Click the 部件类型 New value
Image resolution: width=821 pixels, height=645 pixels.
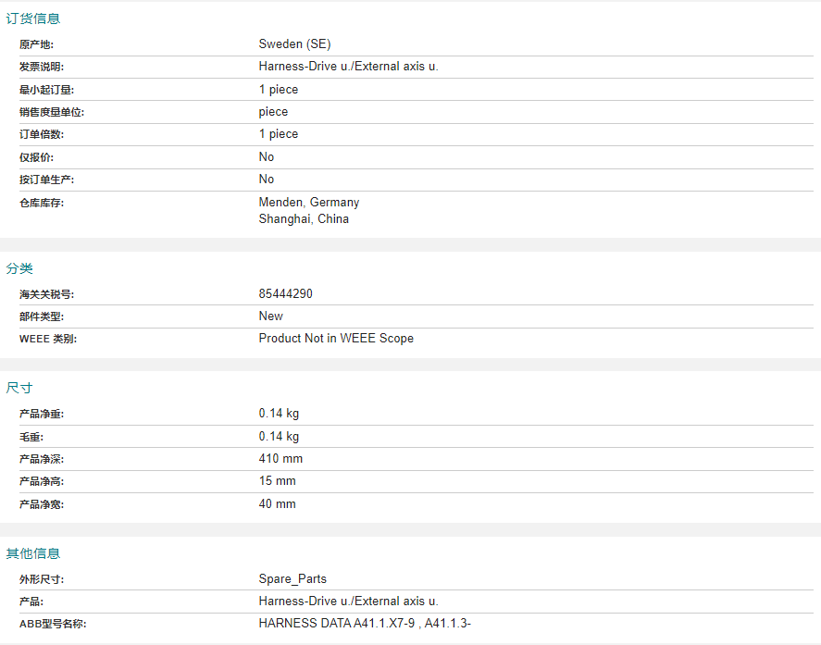270,316
